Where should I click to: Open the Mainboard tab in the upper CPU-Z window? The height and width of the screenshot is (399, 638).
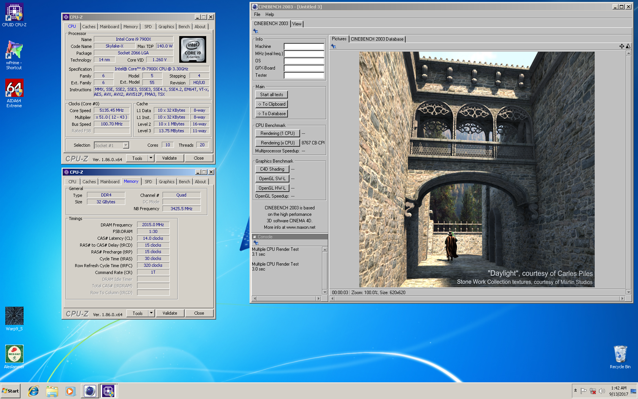tap(109, 27)
